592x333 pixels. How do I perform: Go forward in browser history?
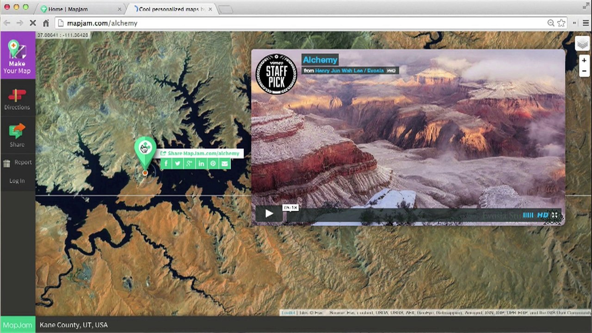[19, 23]
